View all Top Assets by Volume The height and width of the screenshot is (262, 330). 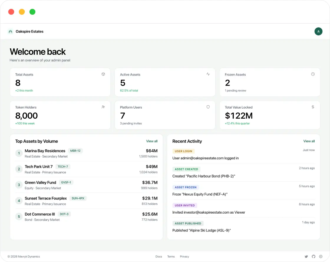pyautogui.click(x=152, y=141)
